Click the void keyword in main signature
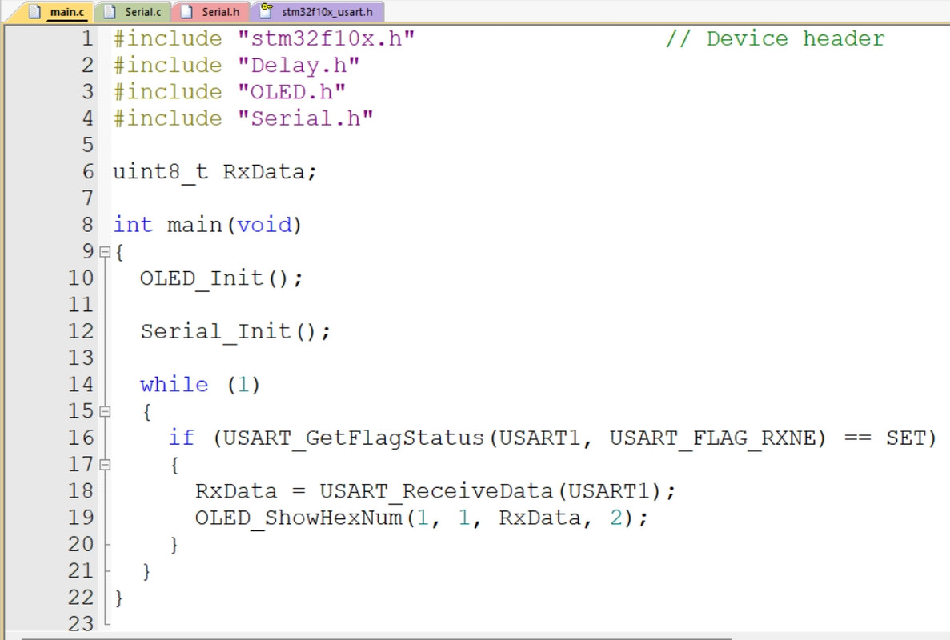 [x=264, y=226]
